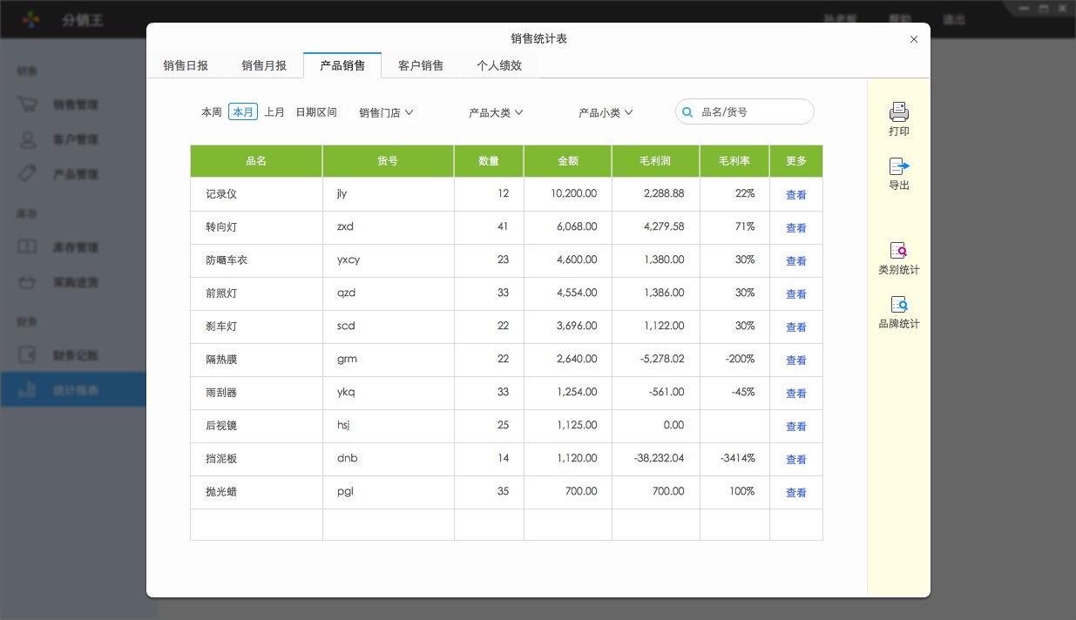Close the 销售统计表 dialog
Image resolution: width=1076 pixels, height=620 pixels.
[x=914, y=39]
